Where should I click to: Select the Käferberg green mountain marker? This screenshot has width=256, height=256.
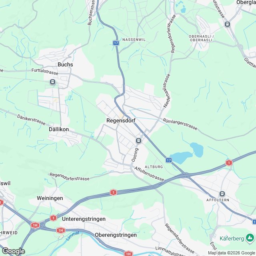250,238
